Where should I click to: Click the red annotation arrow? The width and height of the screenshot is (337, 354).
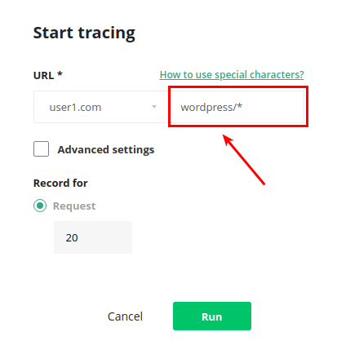pyautogui.click(x=244, y=160)
